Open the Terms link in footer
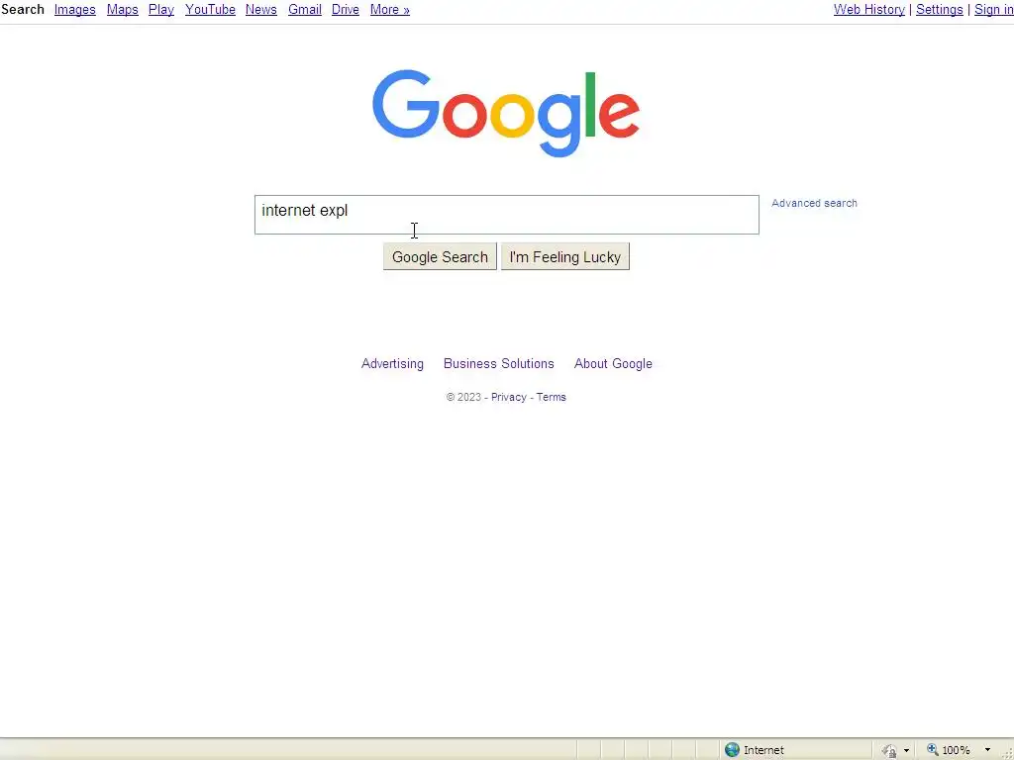 (551, 397)
